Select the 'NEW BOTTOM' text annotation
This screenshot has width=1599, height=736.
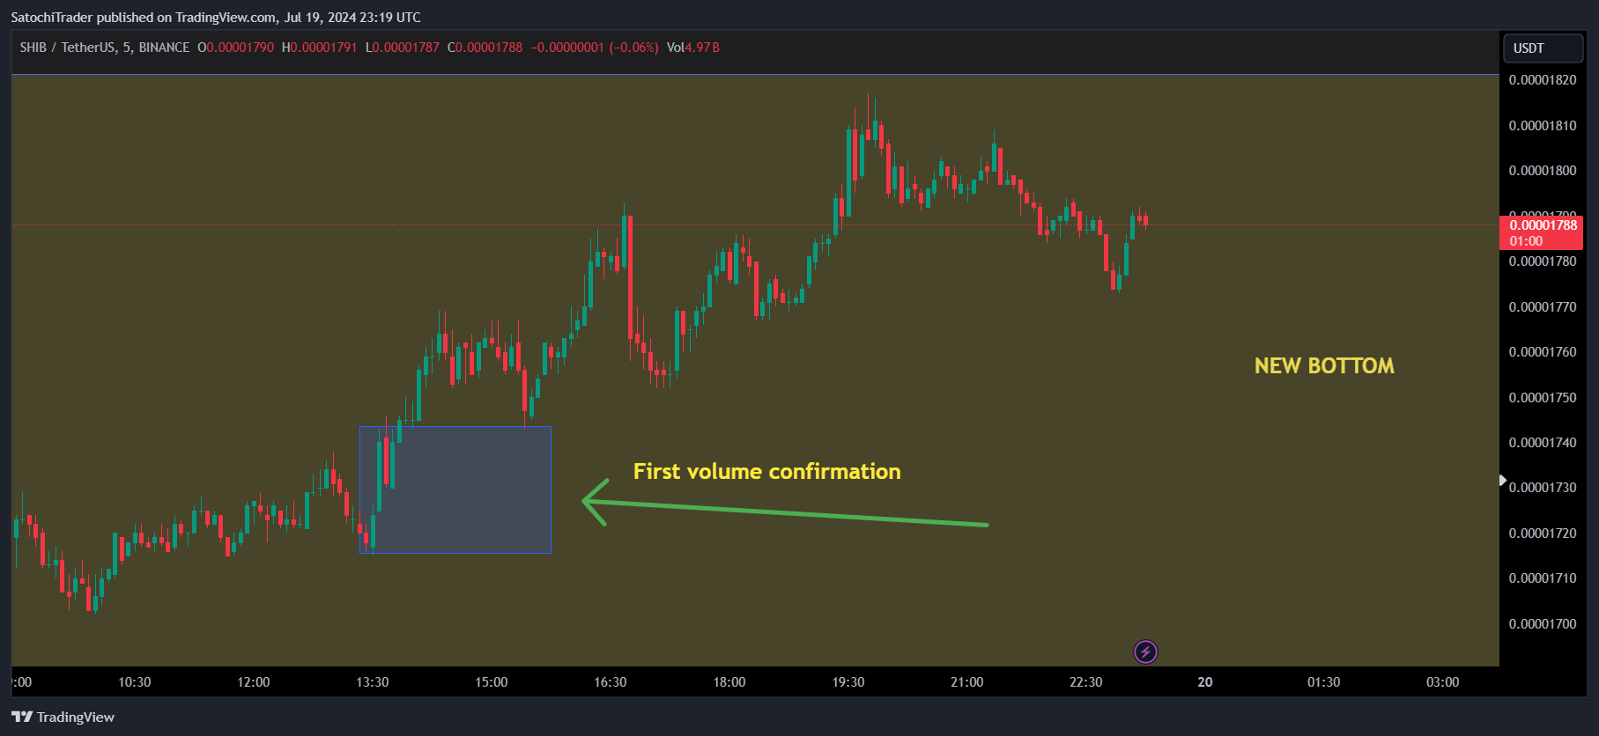point(1324,366)
